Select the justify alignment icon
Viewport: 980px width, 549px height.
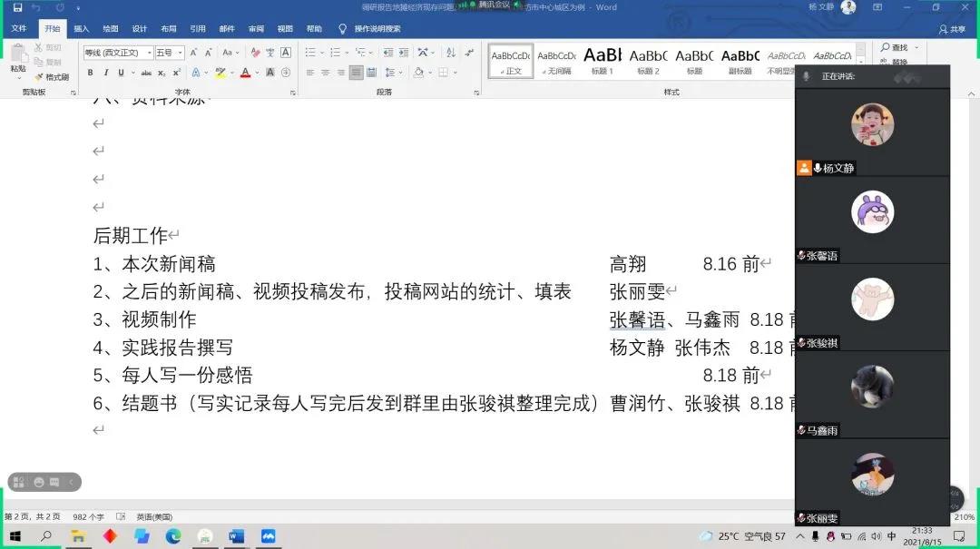point(357,73)
